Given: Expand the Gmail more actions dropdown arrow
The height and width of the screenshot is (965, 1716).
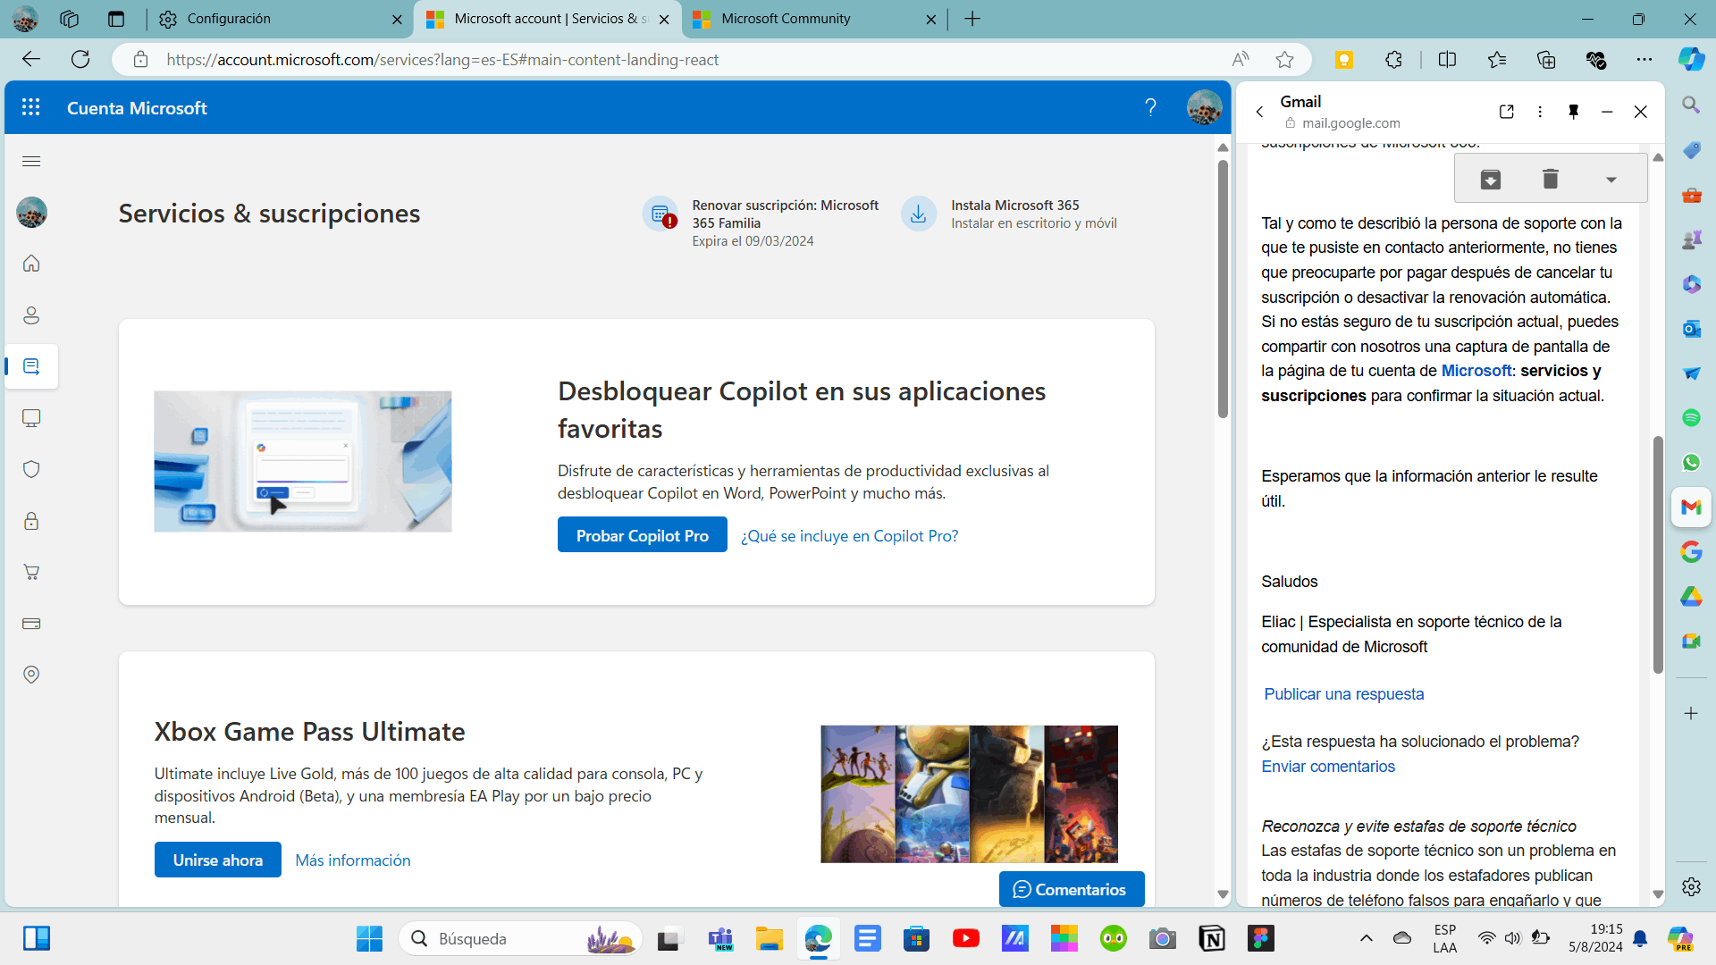Looking at the screenshot, I should (x=1611, y=180).
